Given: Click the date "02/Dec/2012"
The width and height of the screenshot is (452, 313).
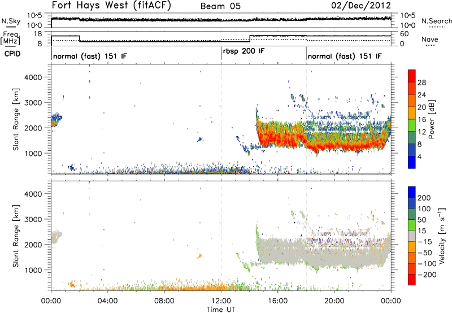Looking at the screenshot, I should (x=361, y=5).
